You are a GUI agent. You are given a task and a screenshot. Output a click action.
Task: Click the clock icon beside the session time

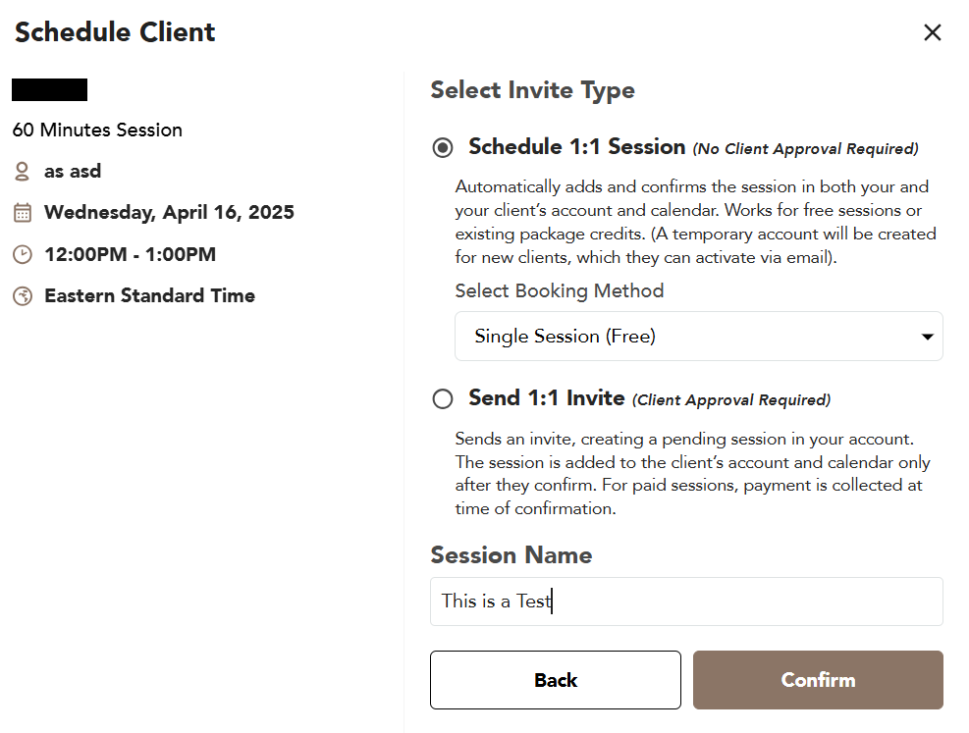pos(22,255)
